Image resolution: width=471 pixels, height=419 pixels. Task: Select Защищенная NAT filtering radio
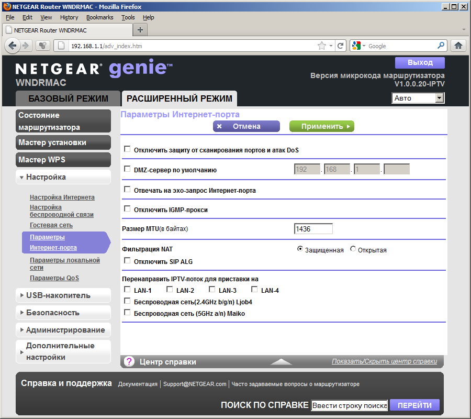click(300, 249)
